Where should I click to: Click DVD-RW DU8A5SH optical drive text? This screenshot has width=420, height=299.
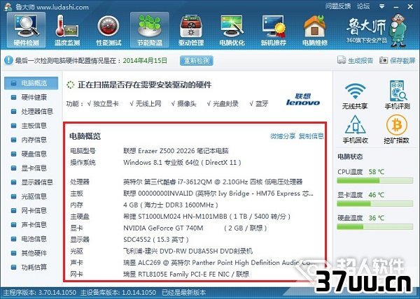click(188, 251)
